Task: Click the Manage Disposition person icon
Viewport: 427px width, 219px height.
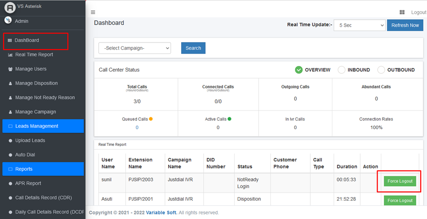Action: pyautogui.click(x=10, y=84)
